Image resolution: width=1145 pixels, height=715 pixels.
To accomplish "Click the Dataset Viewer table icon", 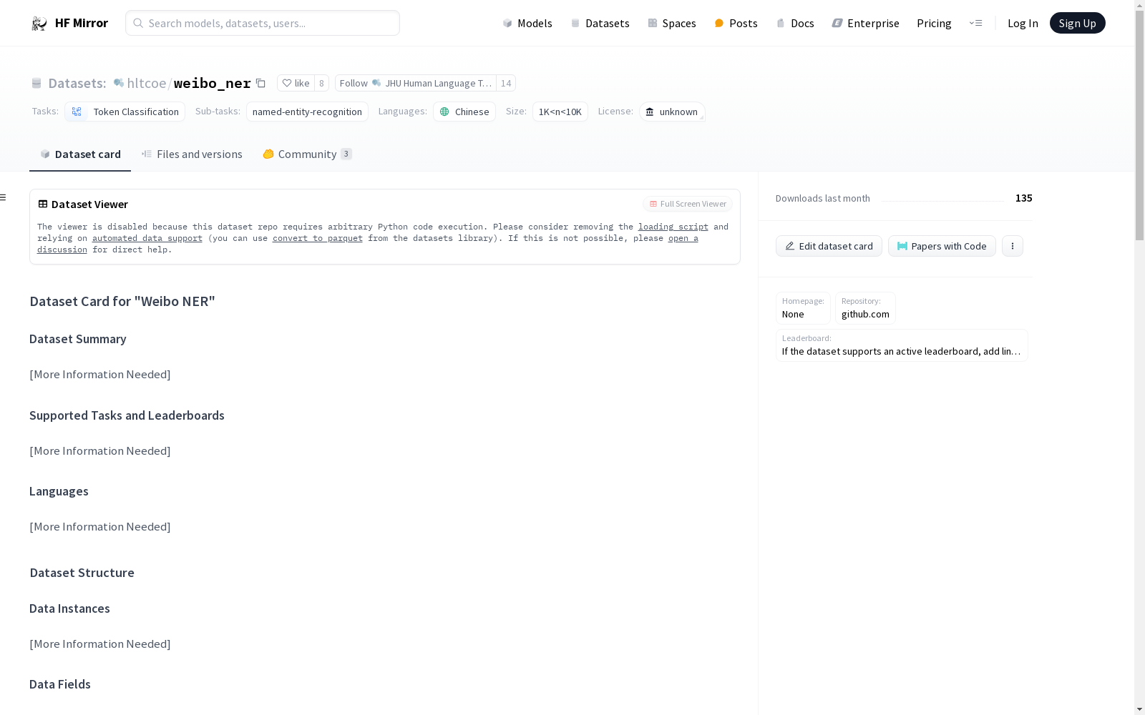I will tap(43, 204).
